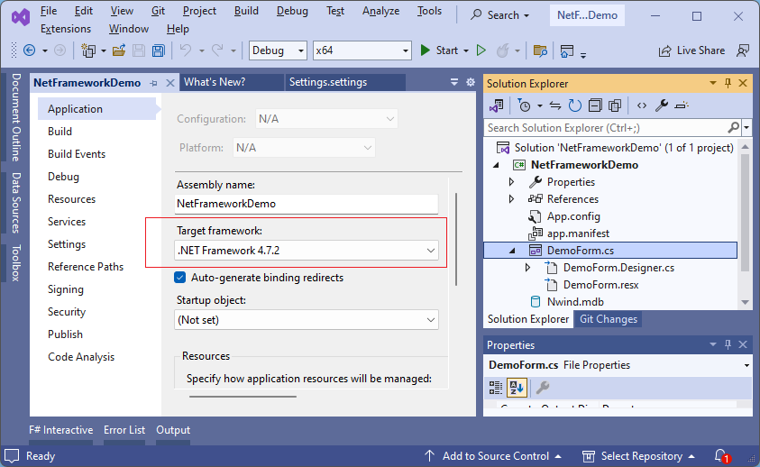Screen dimensions: 760x467
Task: Open the x64 platform dropdown
Action: pyautogui.click(x=405, y=50)
